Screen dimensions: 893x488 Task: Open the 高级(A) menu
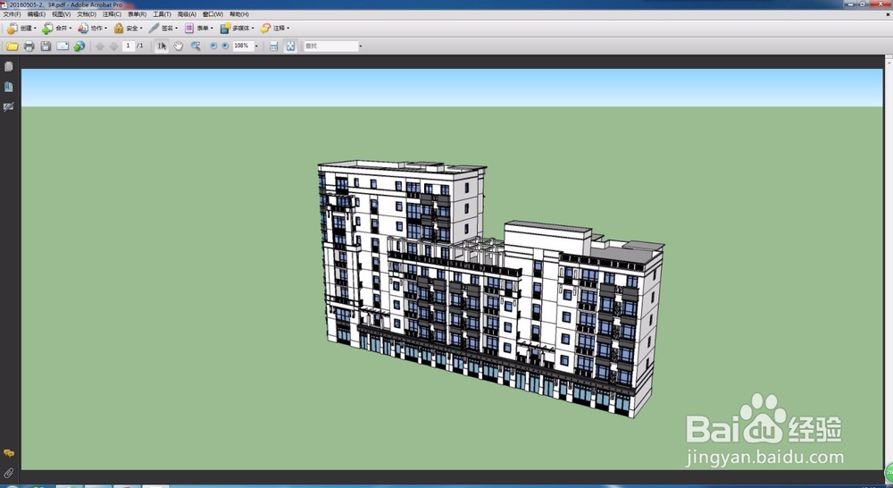coord(187,14)
